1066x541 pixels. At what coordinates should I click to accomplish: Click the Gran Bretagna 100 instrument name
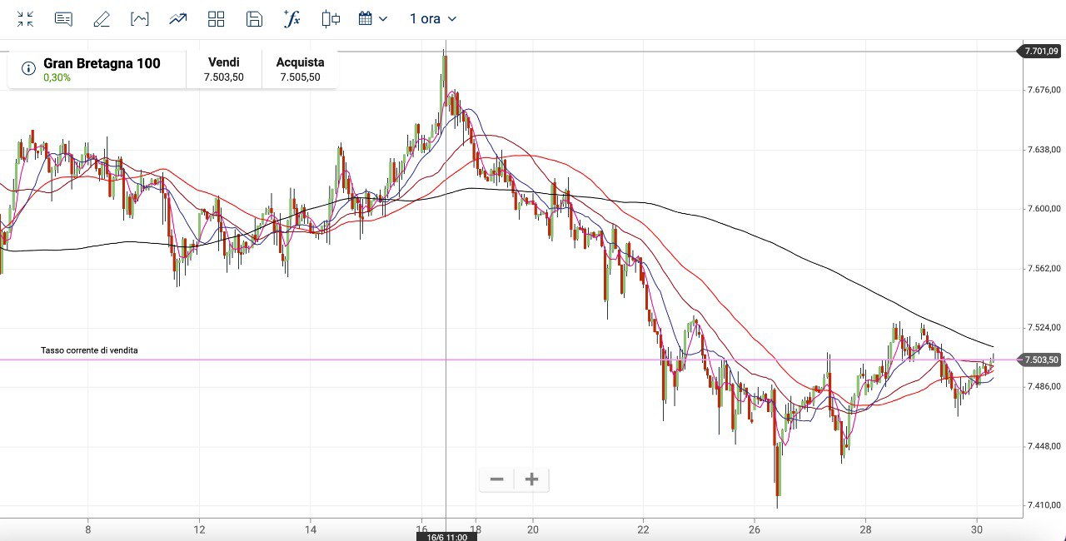(x=102, y=63)
